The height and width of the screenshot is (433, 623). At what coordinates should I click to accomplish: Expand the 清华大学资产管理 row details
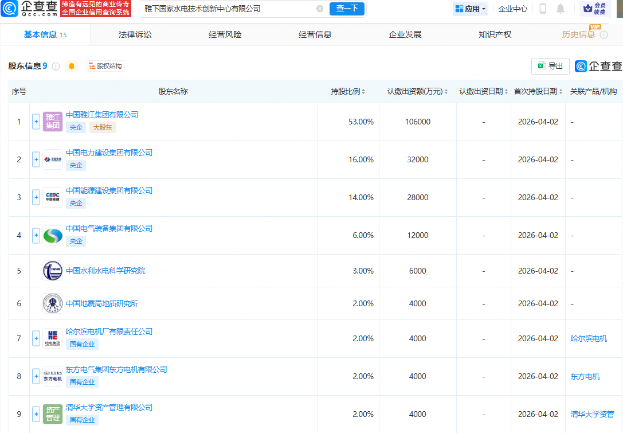tap(36, 414)
